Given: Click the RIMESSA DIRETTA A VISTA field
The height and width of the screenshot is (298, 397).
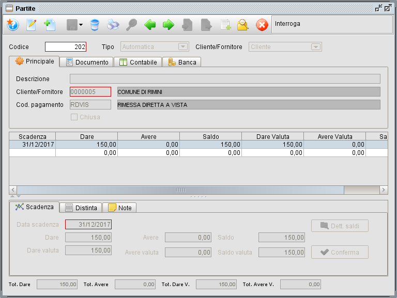Looking at the screenshot, I should pos(249,105).
